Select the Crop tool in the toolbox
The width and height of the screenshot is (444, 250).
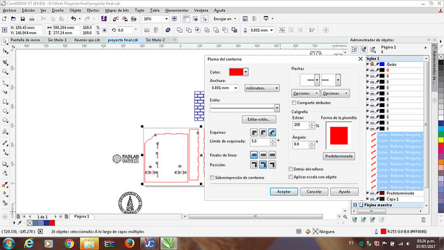(5, 62)
